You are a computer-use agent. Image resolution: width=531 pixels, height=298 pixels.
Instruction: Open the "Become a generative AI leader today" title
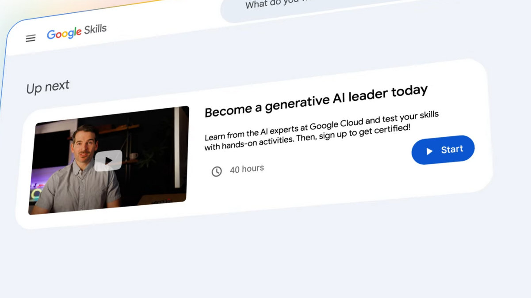click(x=316, y=101)
